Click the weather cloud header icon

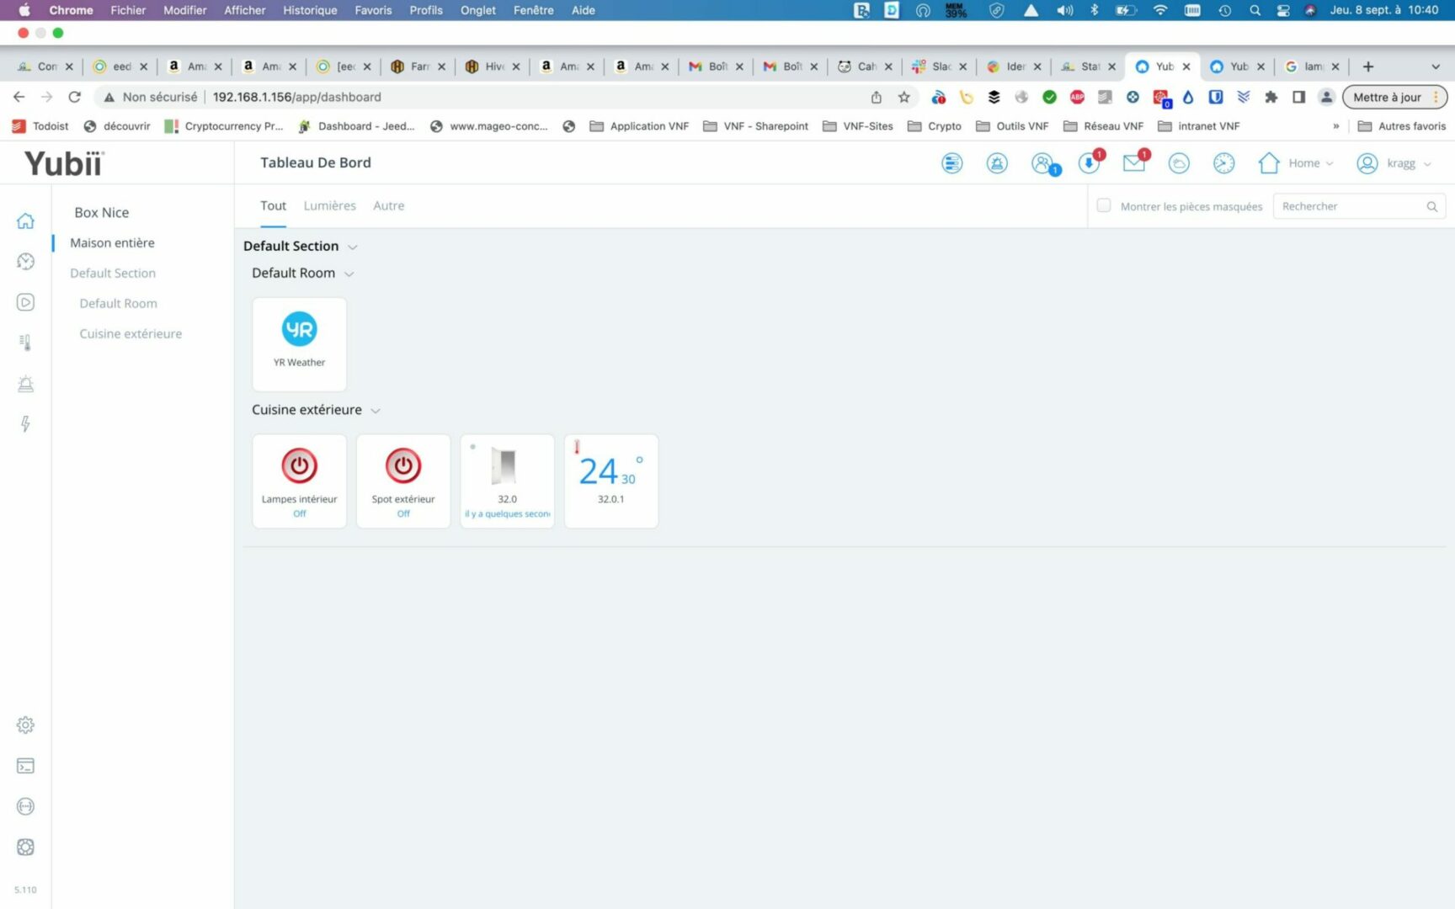point(1179,163)
